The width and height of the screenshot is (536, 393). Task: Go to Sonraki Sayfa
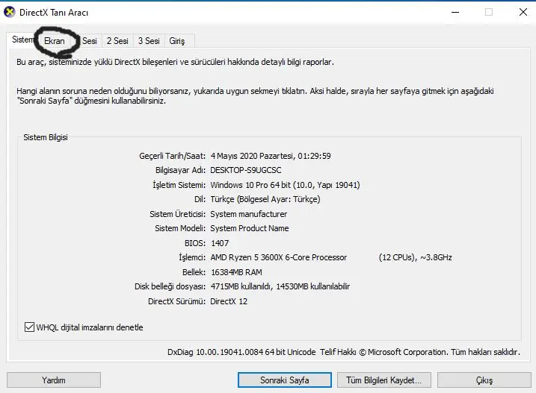(284, 380)
